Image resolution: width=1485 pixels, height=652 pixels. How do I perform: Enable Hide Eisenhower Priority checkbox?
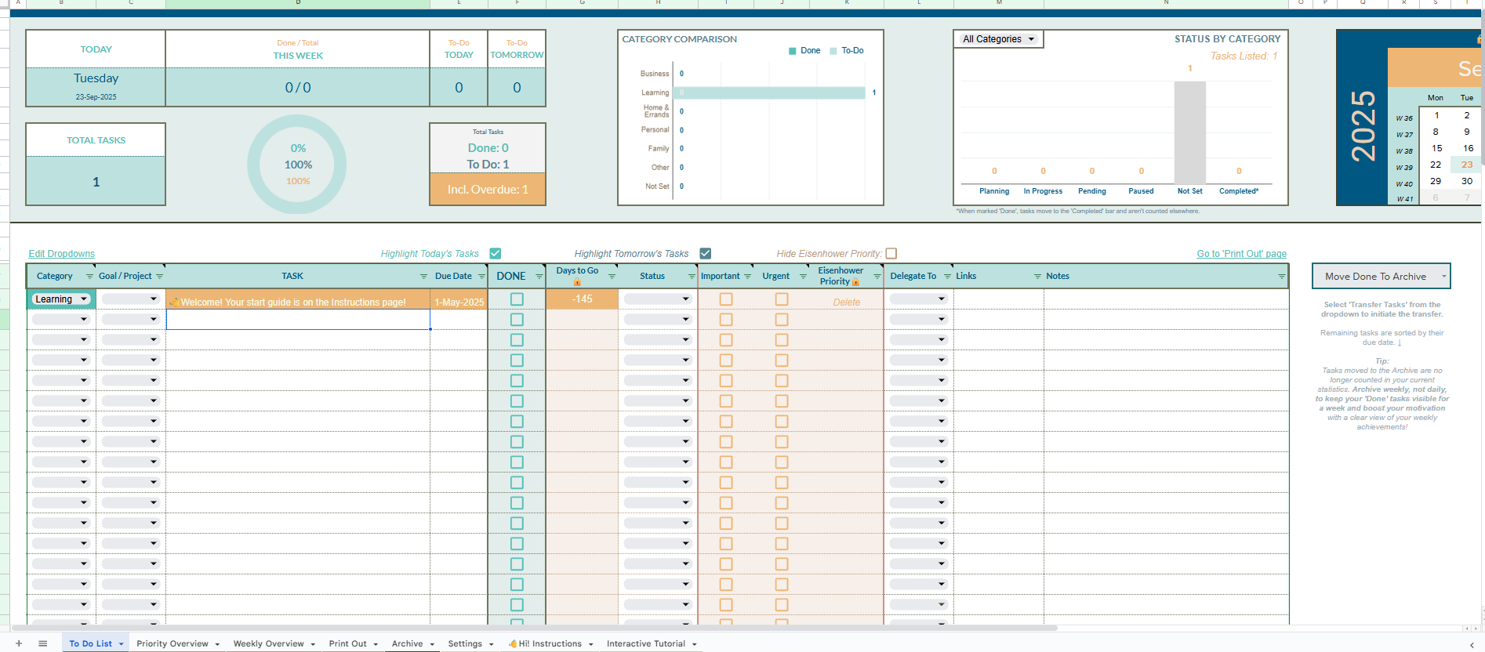[891, 253]
